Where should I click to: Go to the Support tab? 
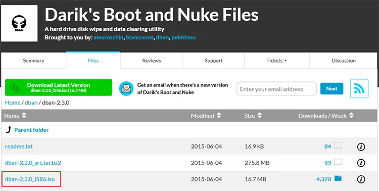[x=213, y=61]
